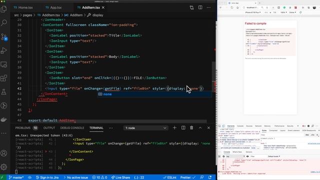Viewport: 320px width, 180px height.
Task: Create a new terminal with plus icon
Action: [x=174, y=128]
